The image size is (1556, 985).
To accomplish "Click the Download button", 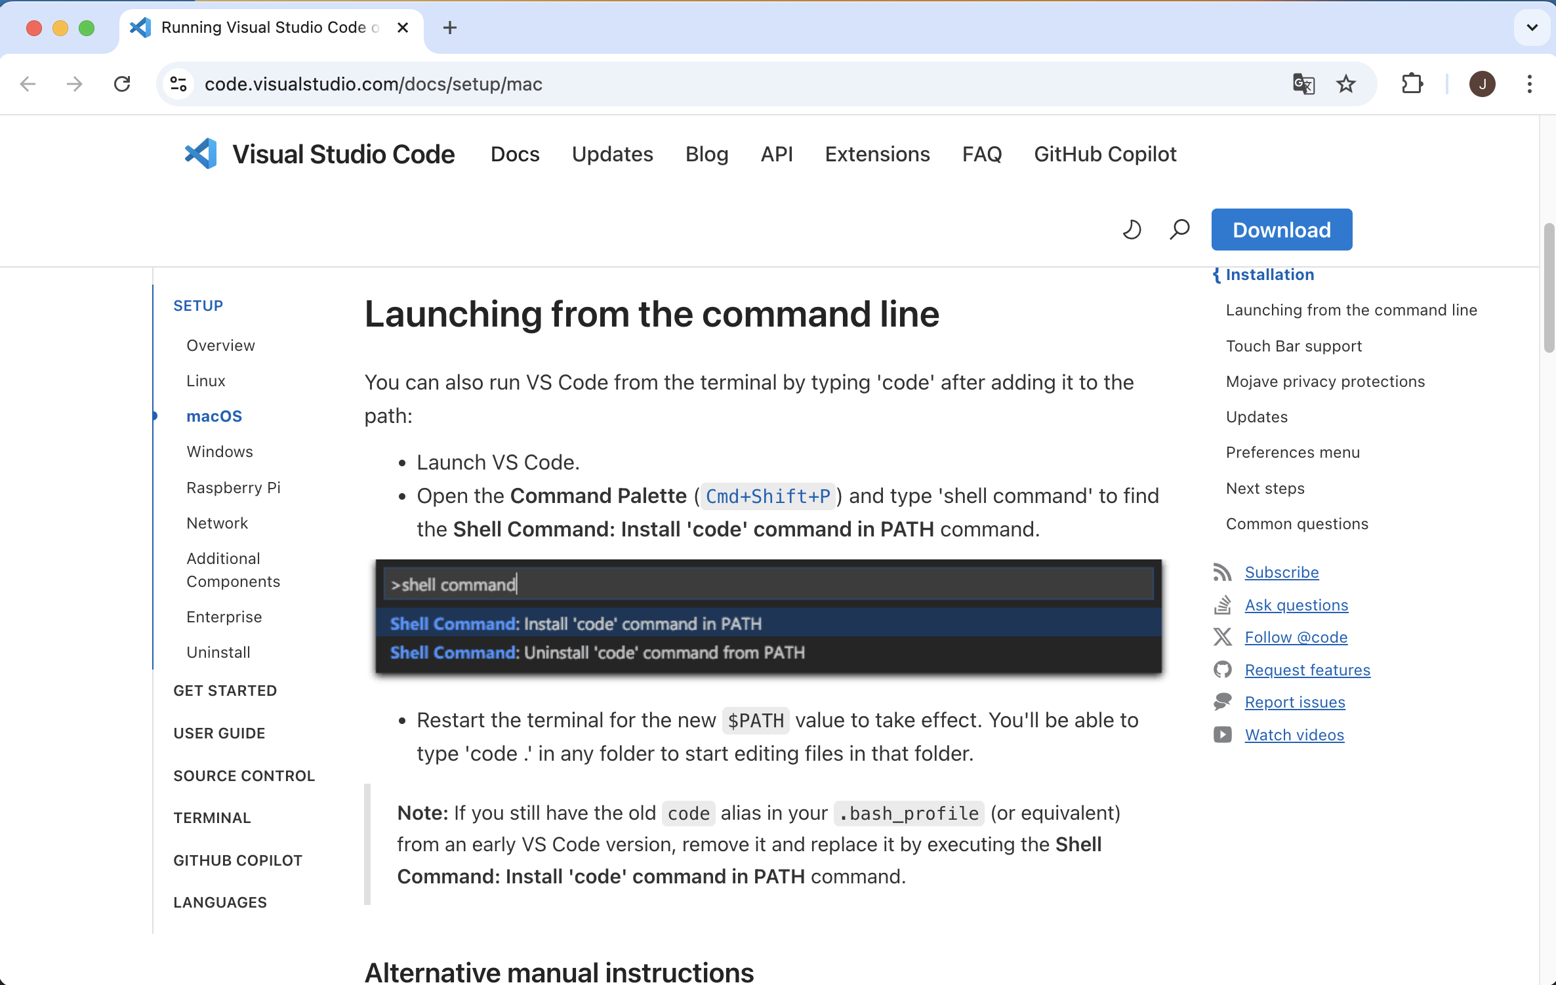I will coord(1281,230).
